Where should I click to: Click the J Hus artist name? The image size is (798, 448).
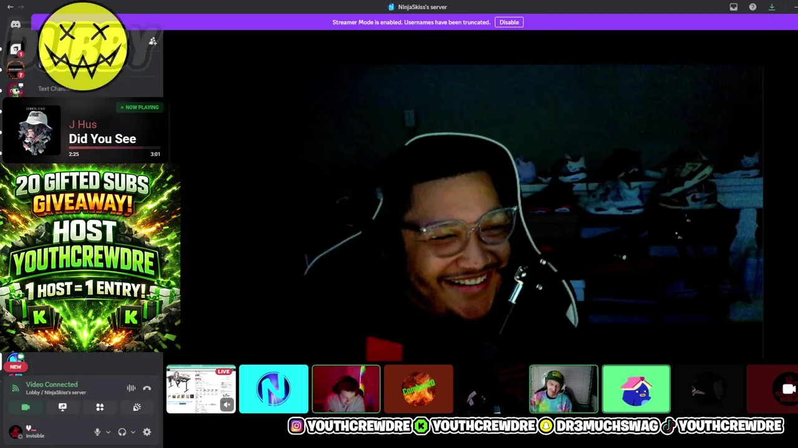(x=83, y=124)
